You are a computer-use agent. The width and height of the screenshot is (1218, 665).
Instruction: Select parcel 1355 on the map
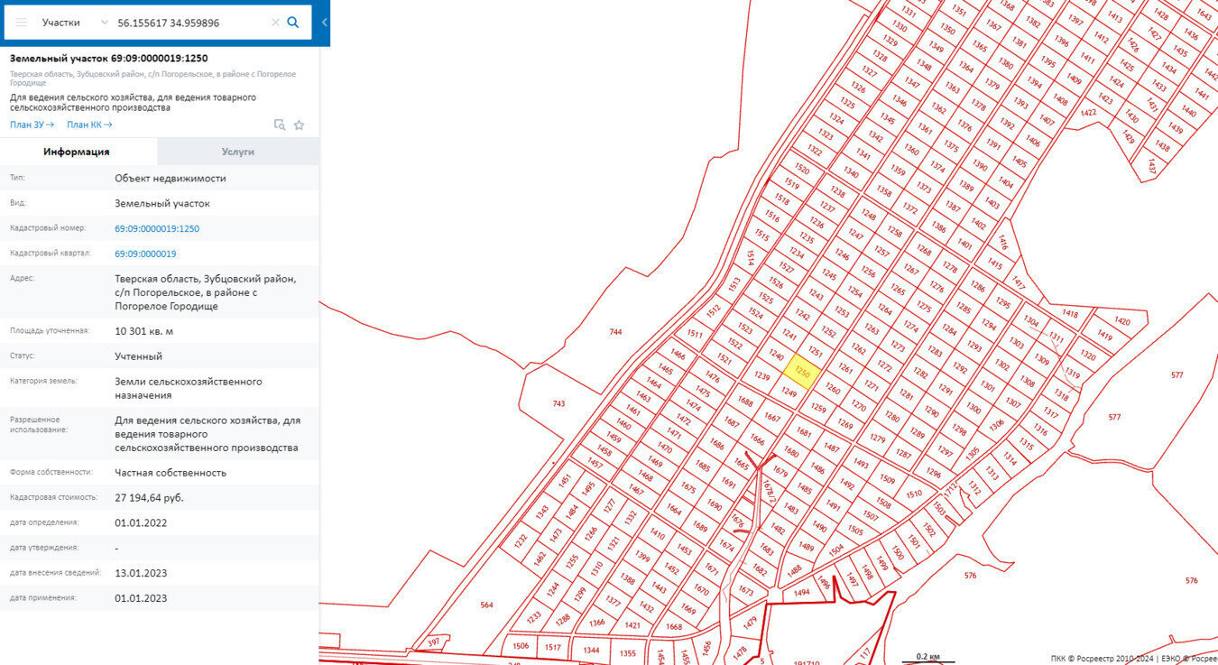628,653
